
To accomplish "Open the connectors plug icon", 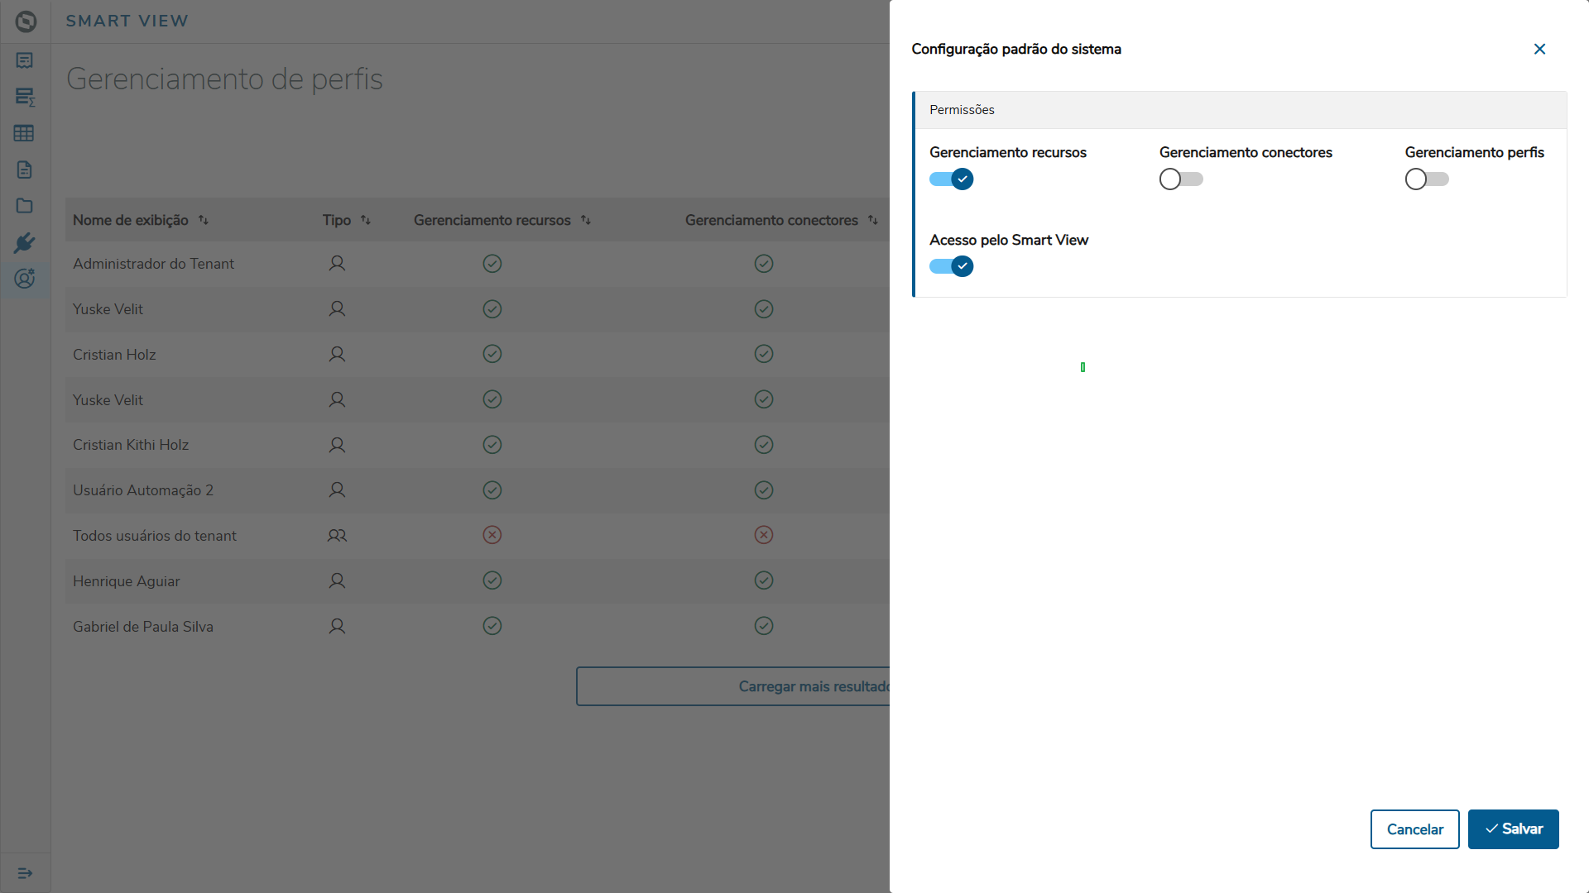I will pos(25,242).
